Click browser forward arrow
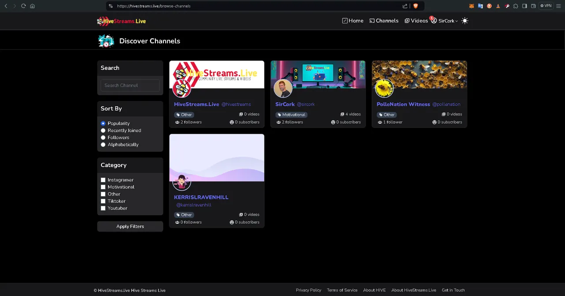This screenshot has width=565, height=296. pos(14,6)
